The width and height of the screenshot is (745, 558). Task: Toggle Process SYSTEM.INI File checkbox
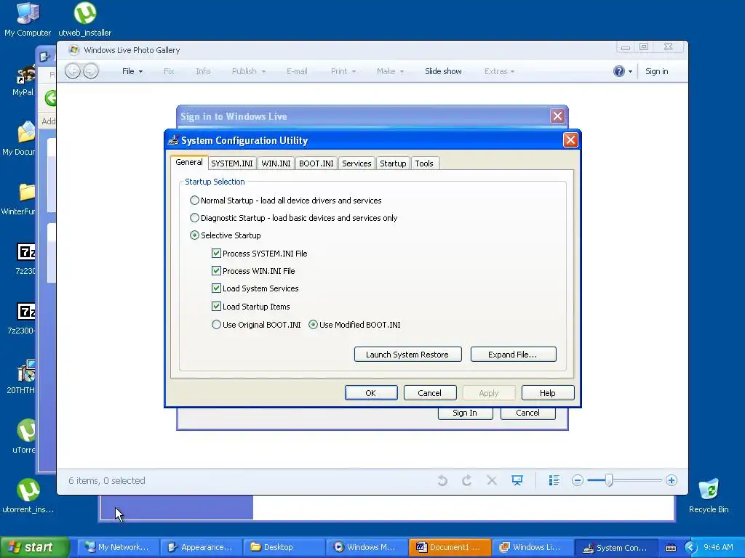click(216, 254)
